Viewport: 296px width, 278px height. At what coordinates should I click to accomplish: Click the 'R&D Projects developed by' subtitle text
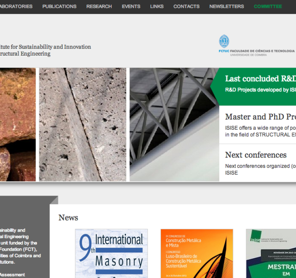[x=257, y=90]
